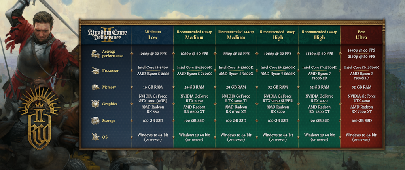Click the 2160p @ 30 FPS cell
Viewport: 405px width, 170px height.
pos(361,57)
